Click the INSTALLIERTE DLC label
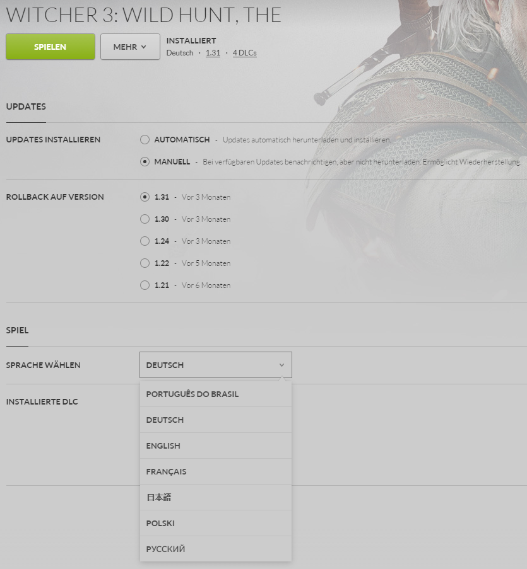The image size is (527, 569). 42,402
